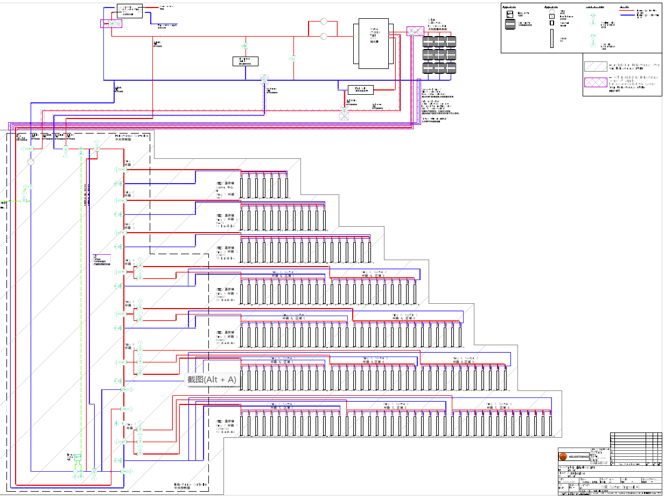This screenshot has width=672, height=496.
Task: Select the domestic hot water tank symbol
Action: coord(130,10)
